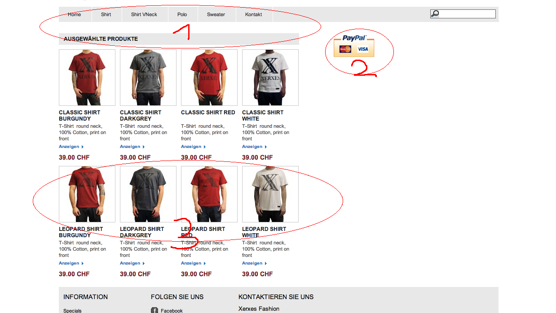Click the search magnifier icon
The image size is (556, 313).
tap(435, 14)
